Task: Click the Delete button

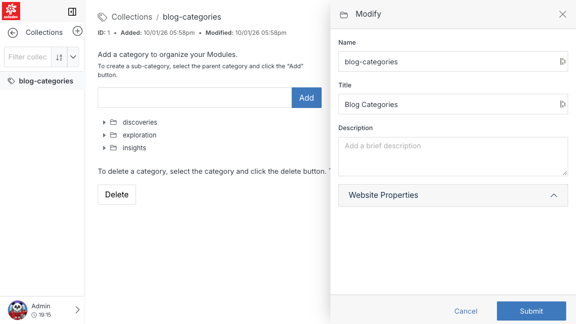Action: [x=117, y=195]
